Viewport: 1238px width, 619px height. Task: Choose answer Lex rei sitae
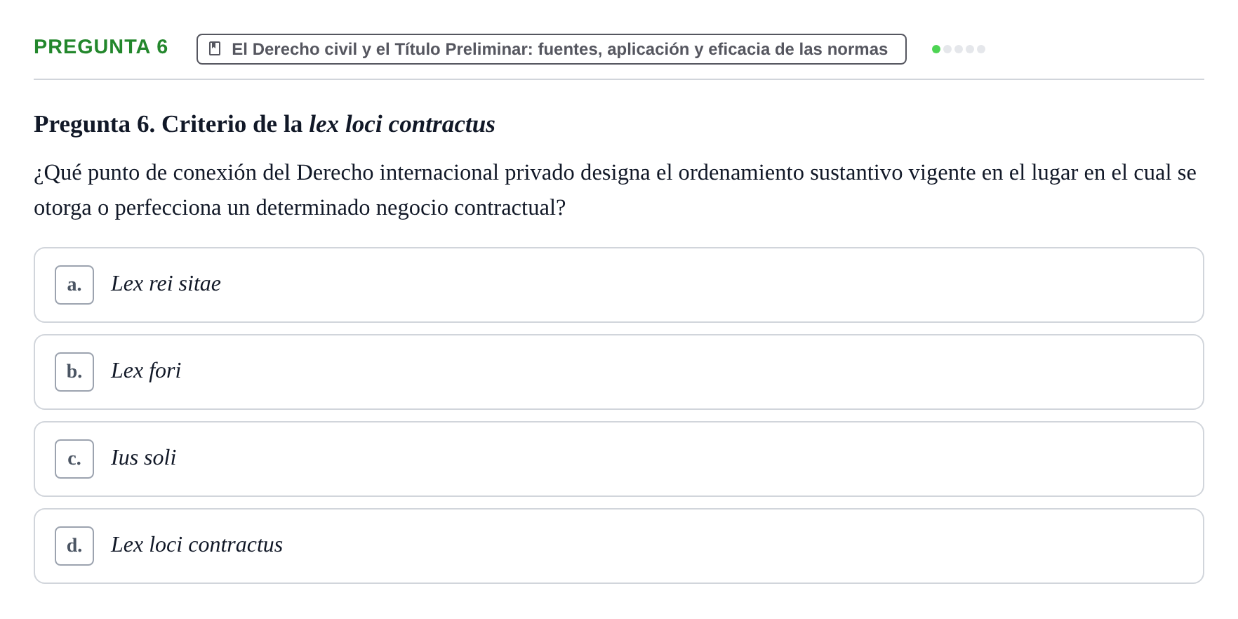(x=166, y=284)
